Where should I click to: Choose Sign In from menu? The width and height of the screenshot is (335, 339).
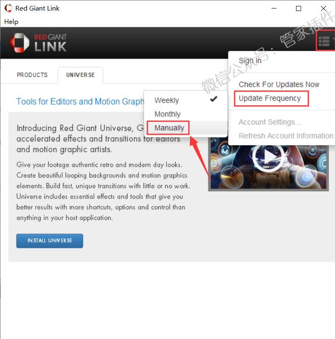(250, 61)
